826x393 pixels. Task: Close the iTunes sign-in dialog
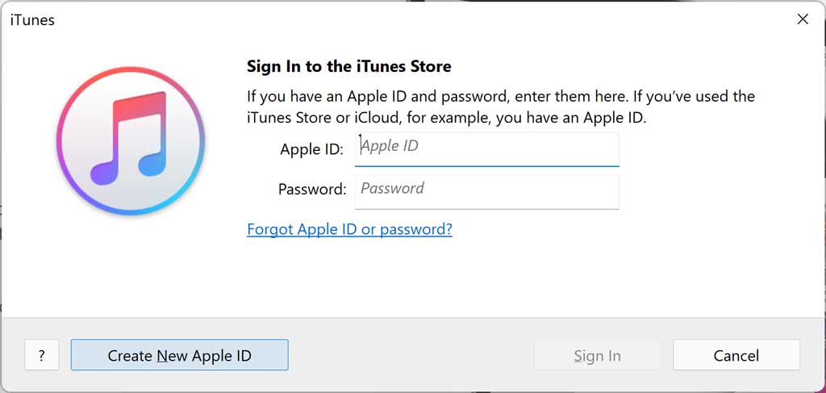coord(803,19)
